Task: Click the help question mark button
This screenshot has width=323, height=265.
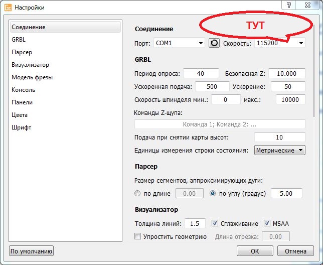Action: pos(289,5)
